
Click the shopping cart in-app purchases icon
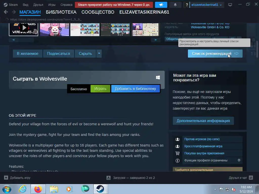177,153
